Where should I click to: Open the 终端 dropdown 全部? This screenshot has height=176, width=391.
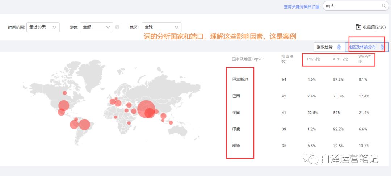[96, 27]
